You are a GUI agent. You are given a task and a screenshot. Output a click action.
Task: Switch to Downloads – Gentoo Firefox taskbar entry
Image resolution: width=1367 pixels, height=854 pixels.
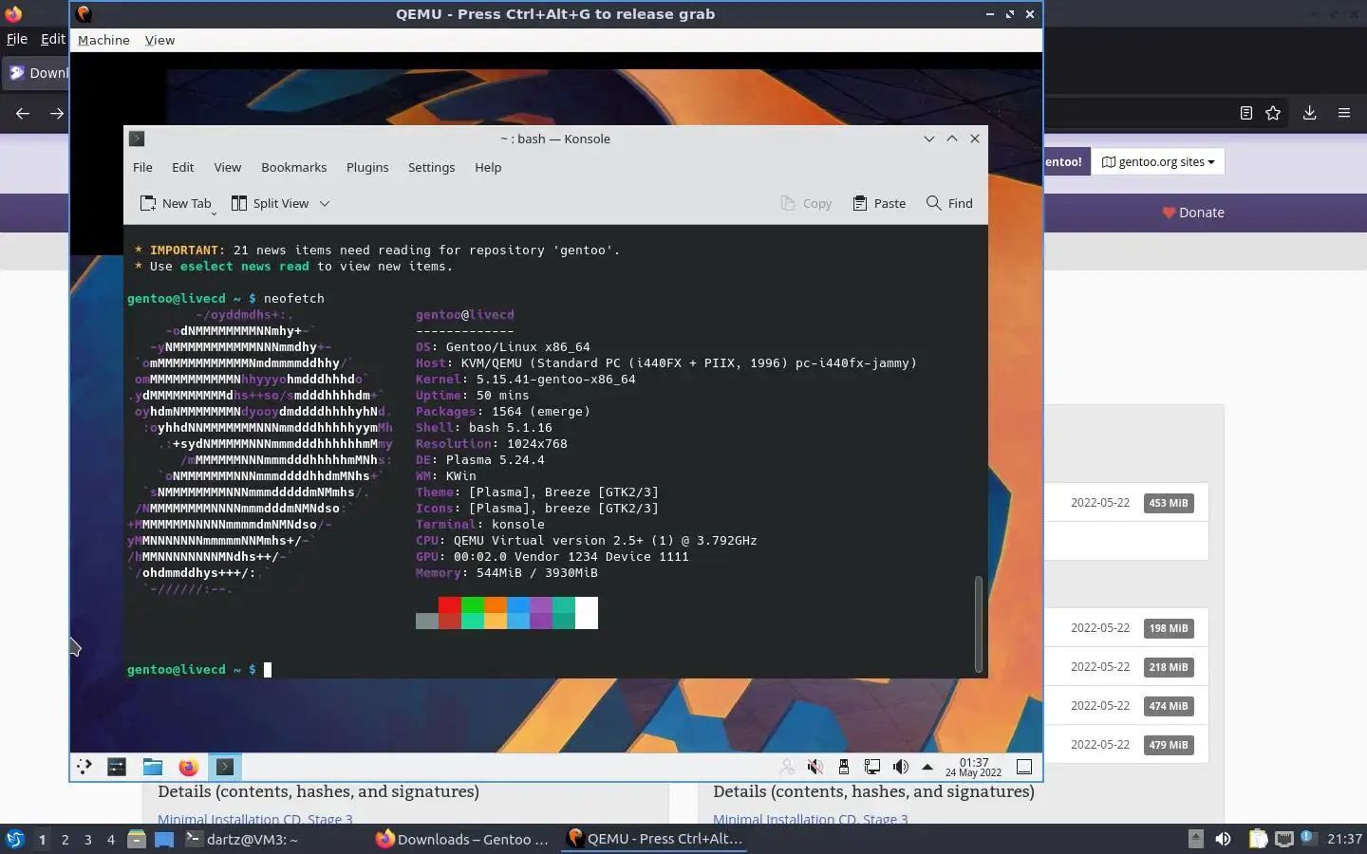[x=462, y=839]
